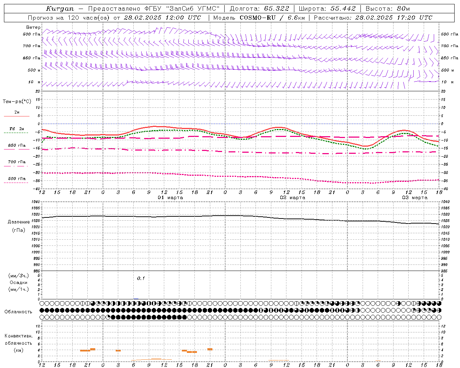
Task: Click the "Облачность" cloudiness row label
Action: pyautogui.click(x=18, y=312)
